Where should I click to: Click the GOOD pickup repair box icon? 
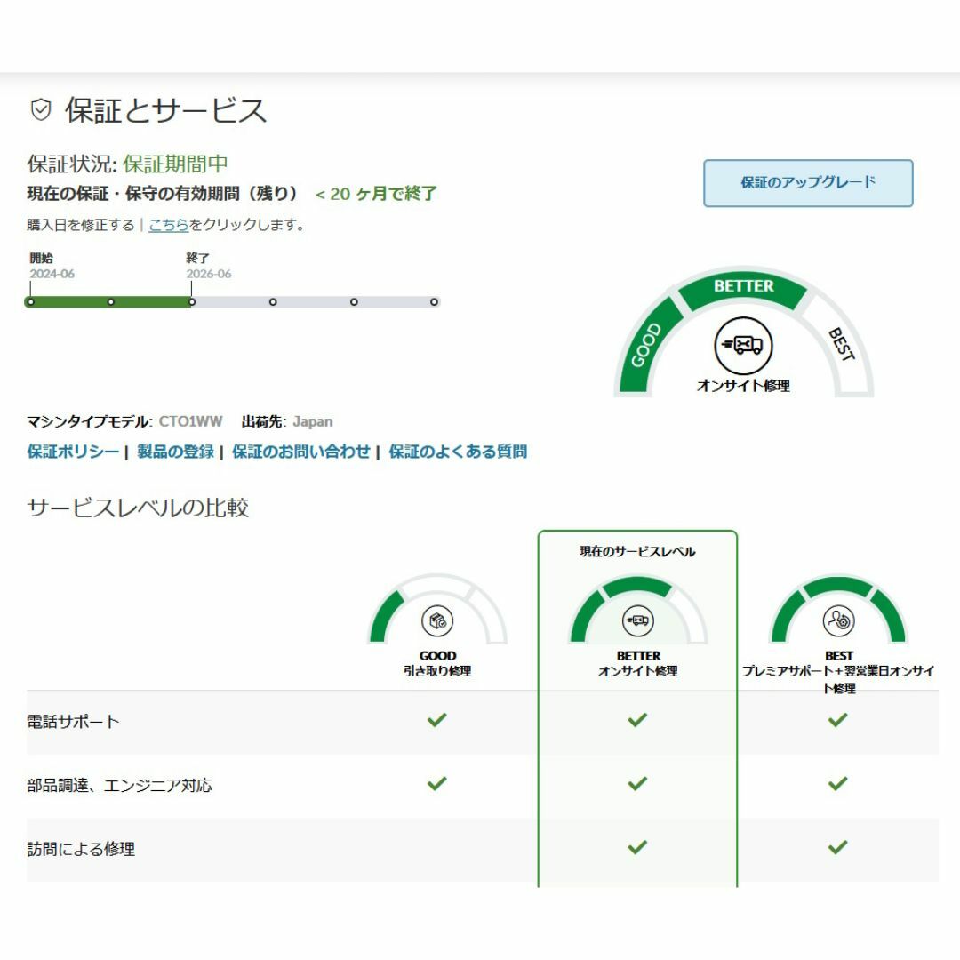point(437,620)
